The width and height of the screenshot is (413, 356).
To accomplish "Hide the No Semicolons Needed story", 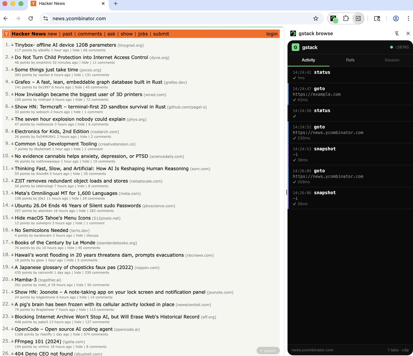I will click(x=80, y=235).
